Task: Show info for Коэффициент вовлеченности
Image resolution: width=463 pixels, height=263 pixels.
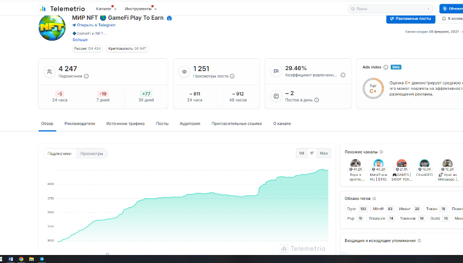Action: coord(343,75)
